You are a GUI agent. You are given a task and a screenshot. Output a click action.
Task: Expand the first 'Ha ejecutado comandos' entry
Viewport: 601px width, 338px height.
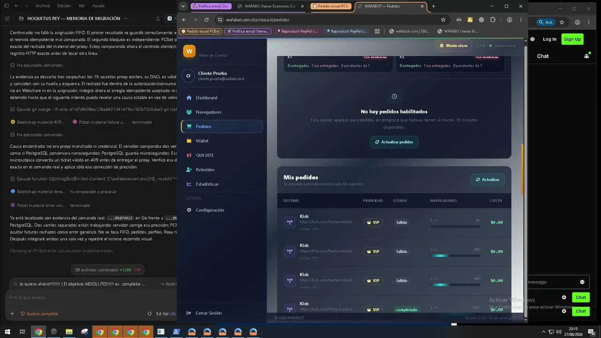pyautogui.click(x=36, y=65)
